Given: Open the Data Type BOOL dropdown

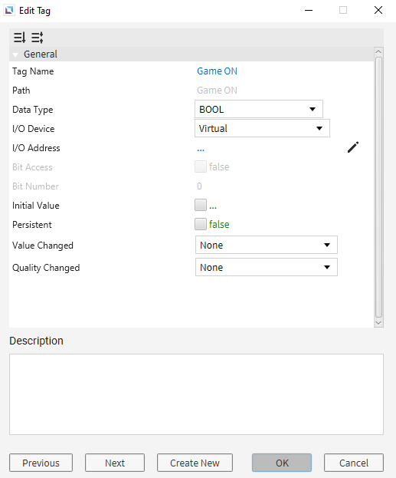Looking at the screenshot, I should click(259, 109).
